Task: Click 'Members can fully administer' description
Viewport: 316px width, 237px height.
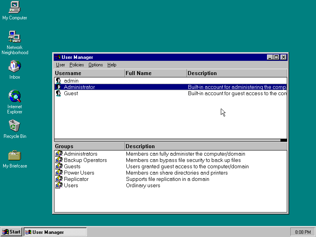Action: pyautogui.click(x=186, y=154)
